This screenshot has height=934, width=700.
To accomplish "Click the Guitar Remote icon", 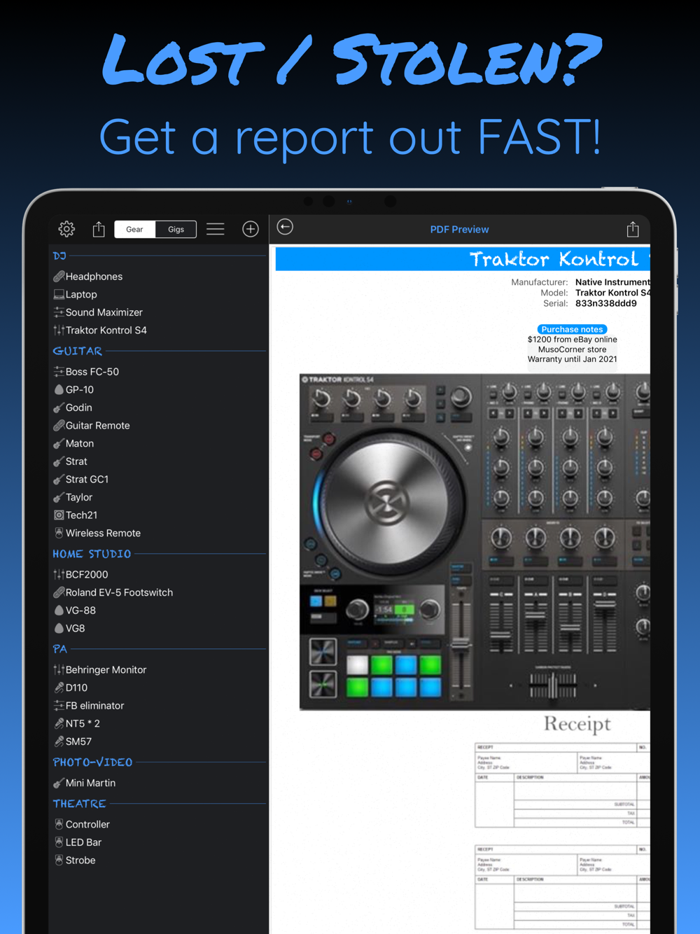I will point(59,426).
